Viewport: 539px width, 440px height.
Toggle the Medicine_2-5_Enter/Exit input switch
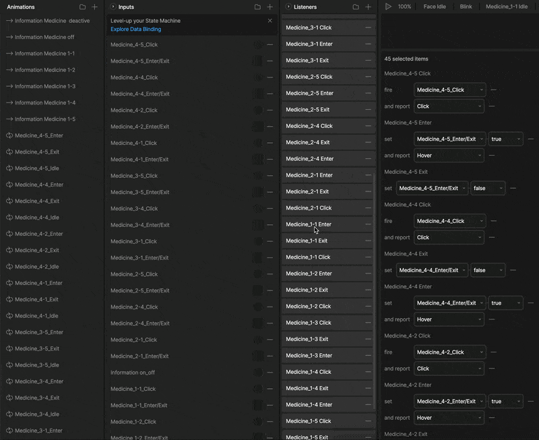(x=258, y=290)
